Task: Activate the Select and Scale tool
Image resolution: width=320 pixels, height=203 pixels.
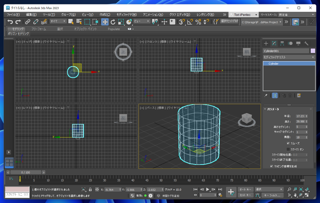Action: pos(121,22)
